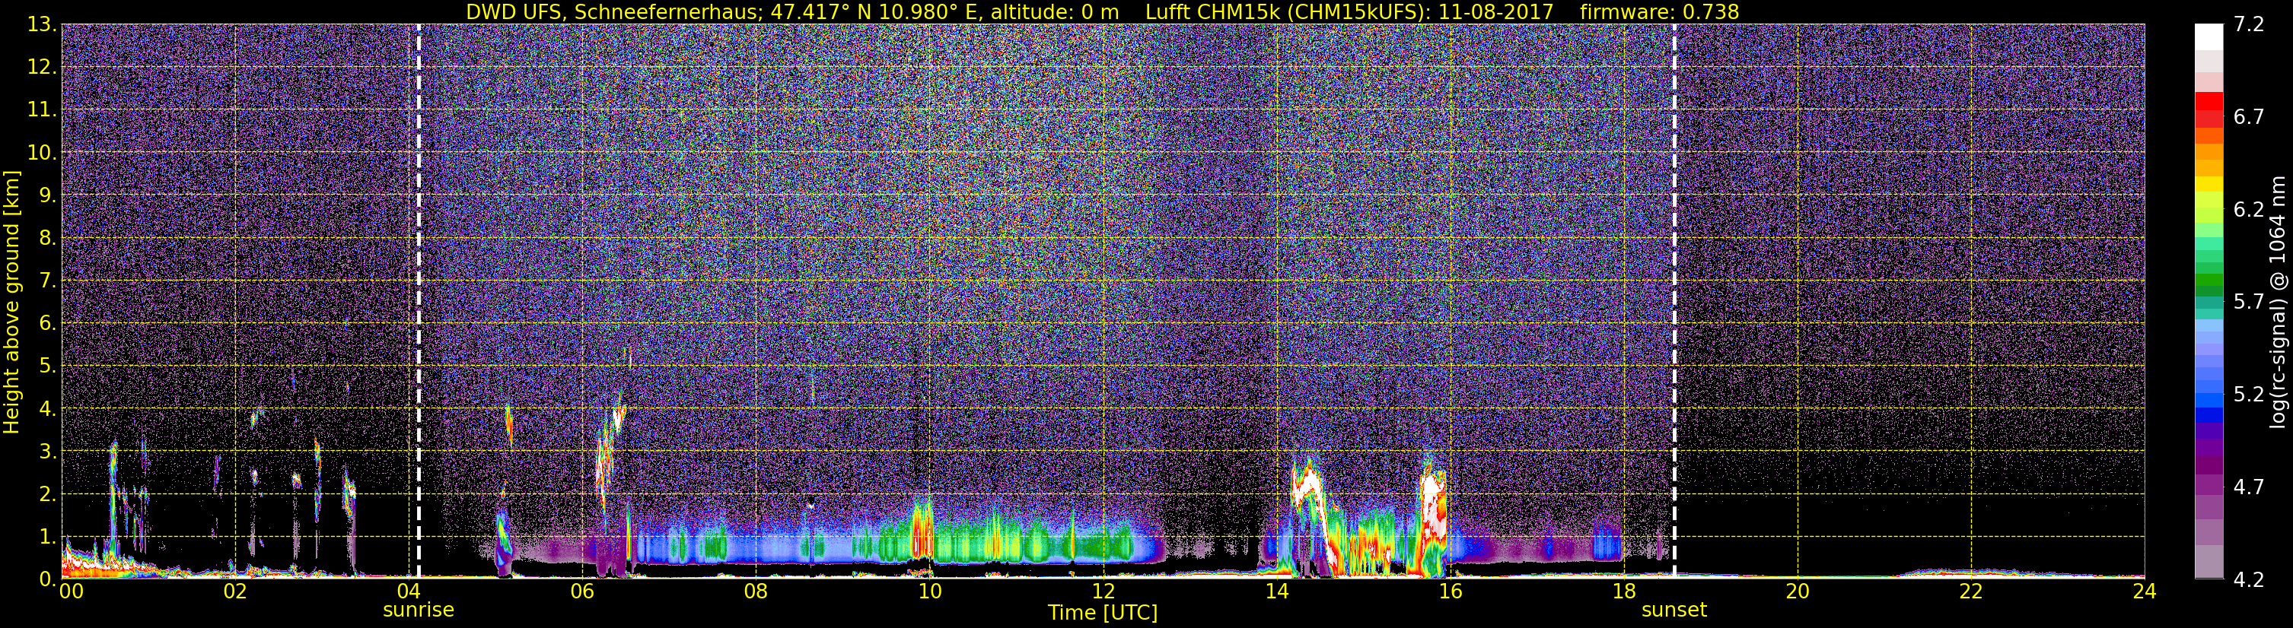Click the height axis tick '2.'

47,493
